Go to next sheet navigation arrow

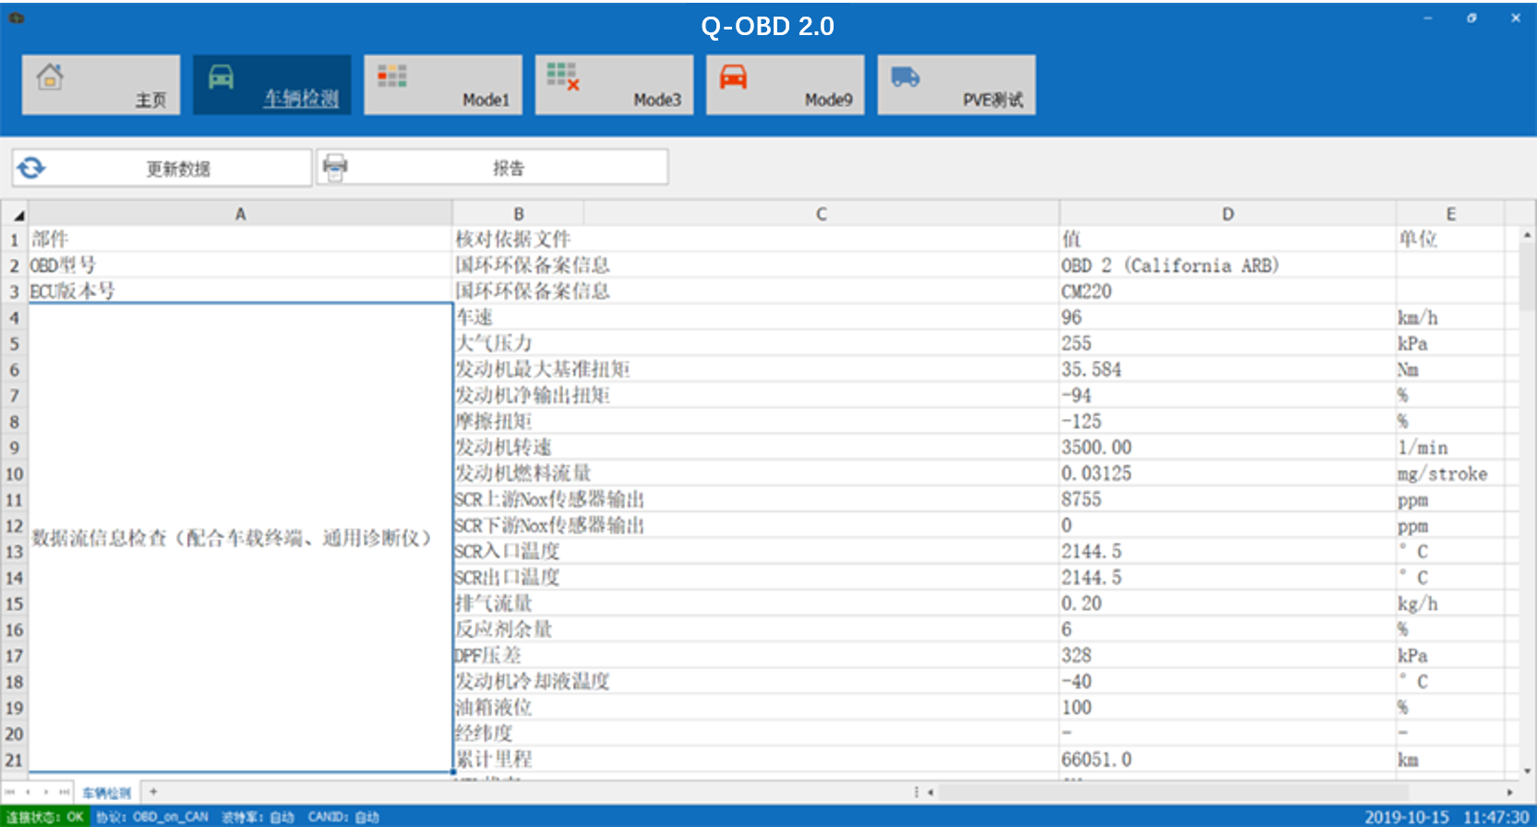[46, 792]
